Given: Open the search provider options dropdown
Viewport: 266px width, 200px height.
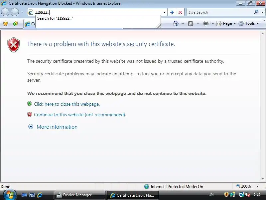Looking at the screenshot, I should tap(263, 12).
